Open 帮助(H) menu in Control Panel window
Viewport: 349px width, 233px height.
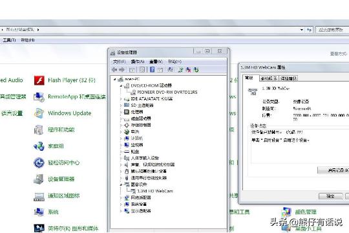click(x=28, y=40)
